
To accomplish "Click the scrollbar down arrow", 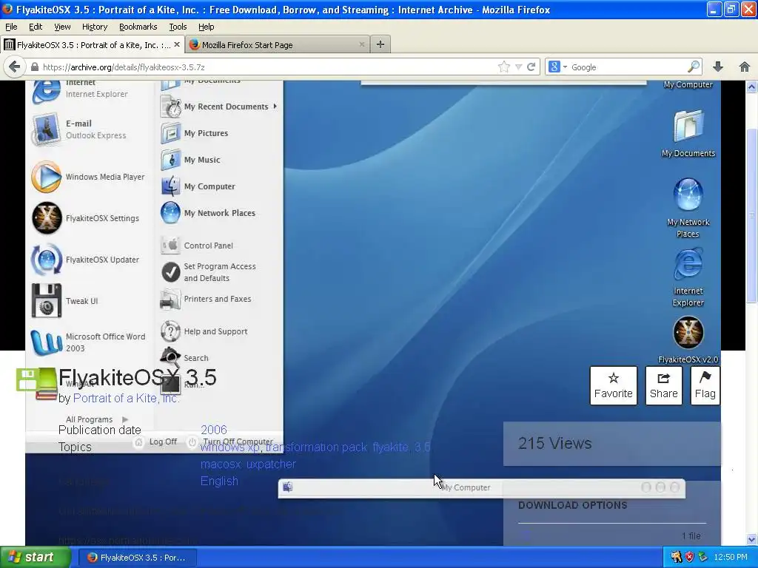I will [x=752, y=539].
